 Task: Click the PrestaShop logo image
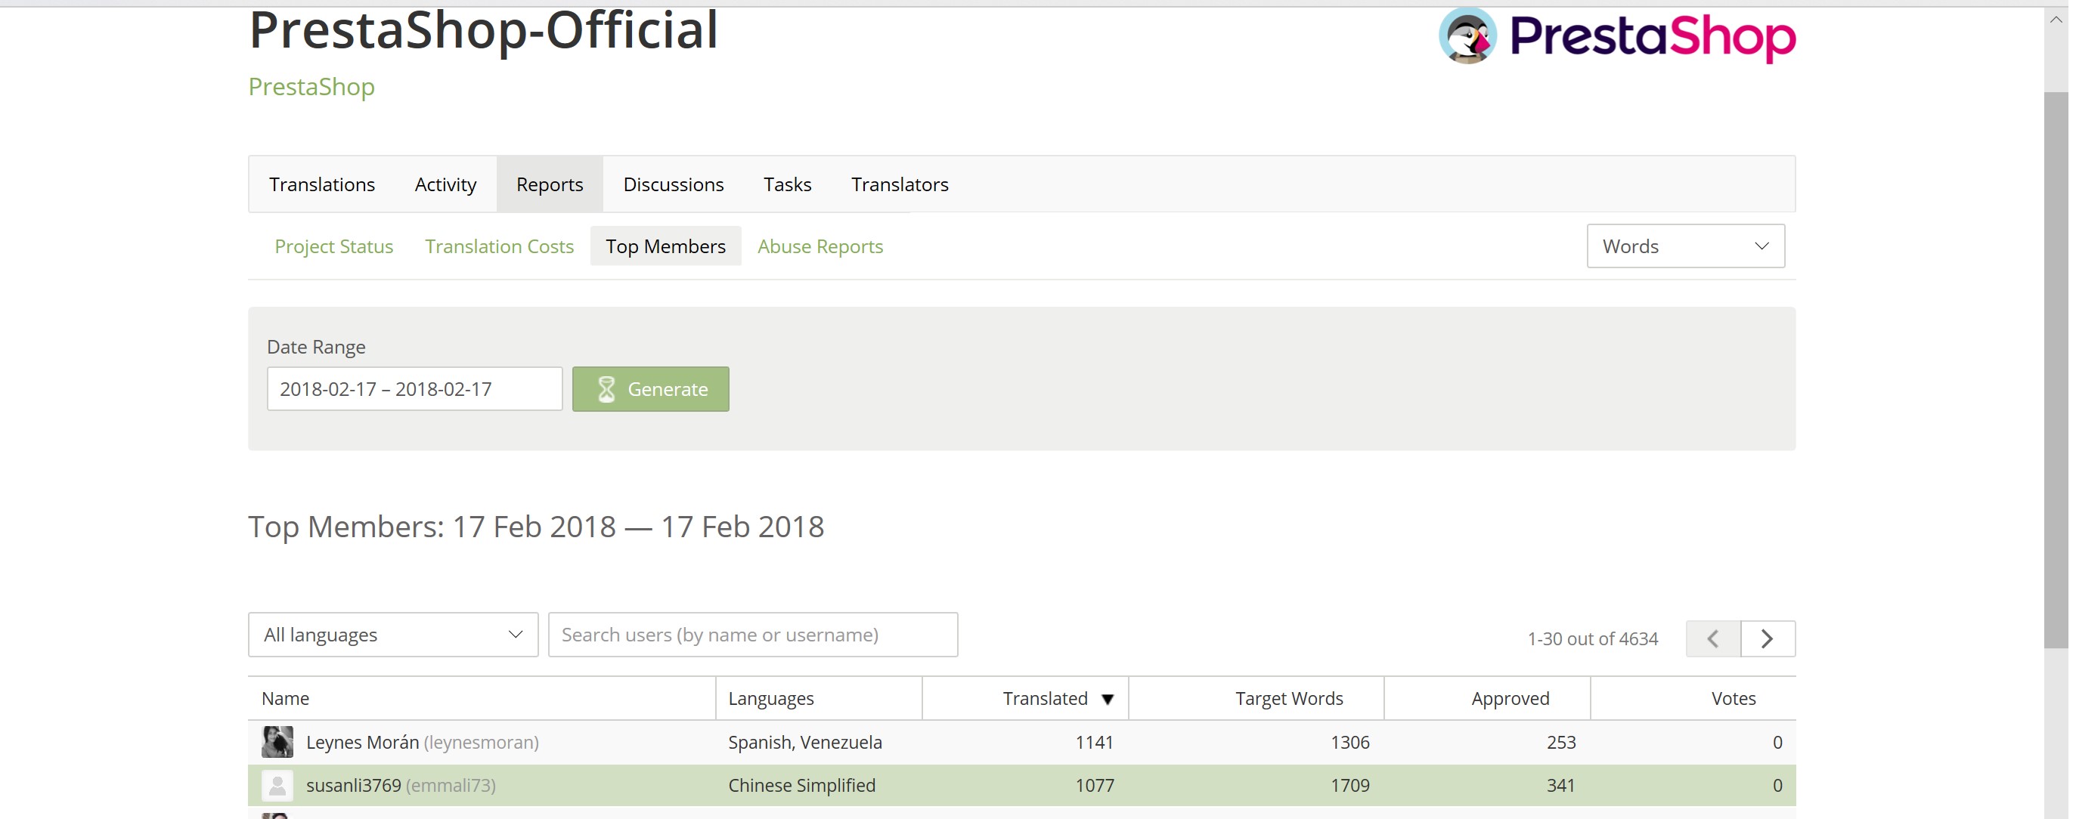(1616, 36)
